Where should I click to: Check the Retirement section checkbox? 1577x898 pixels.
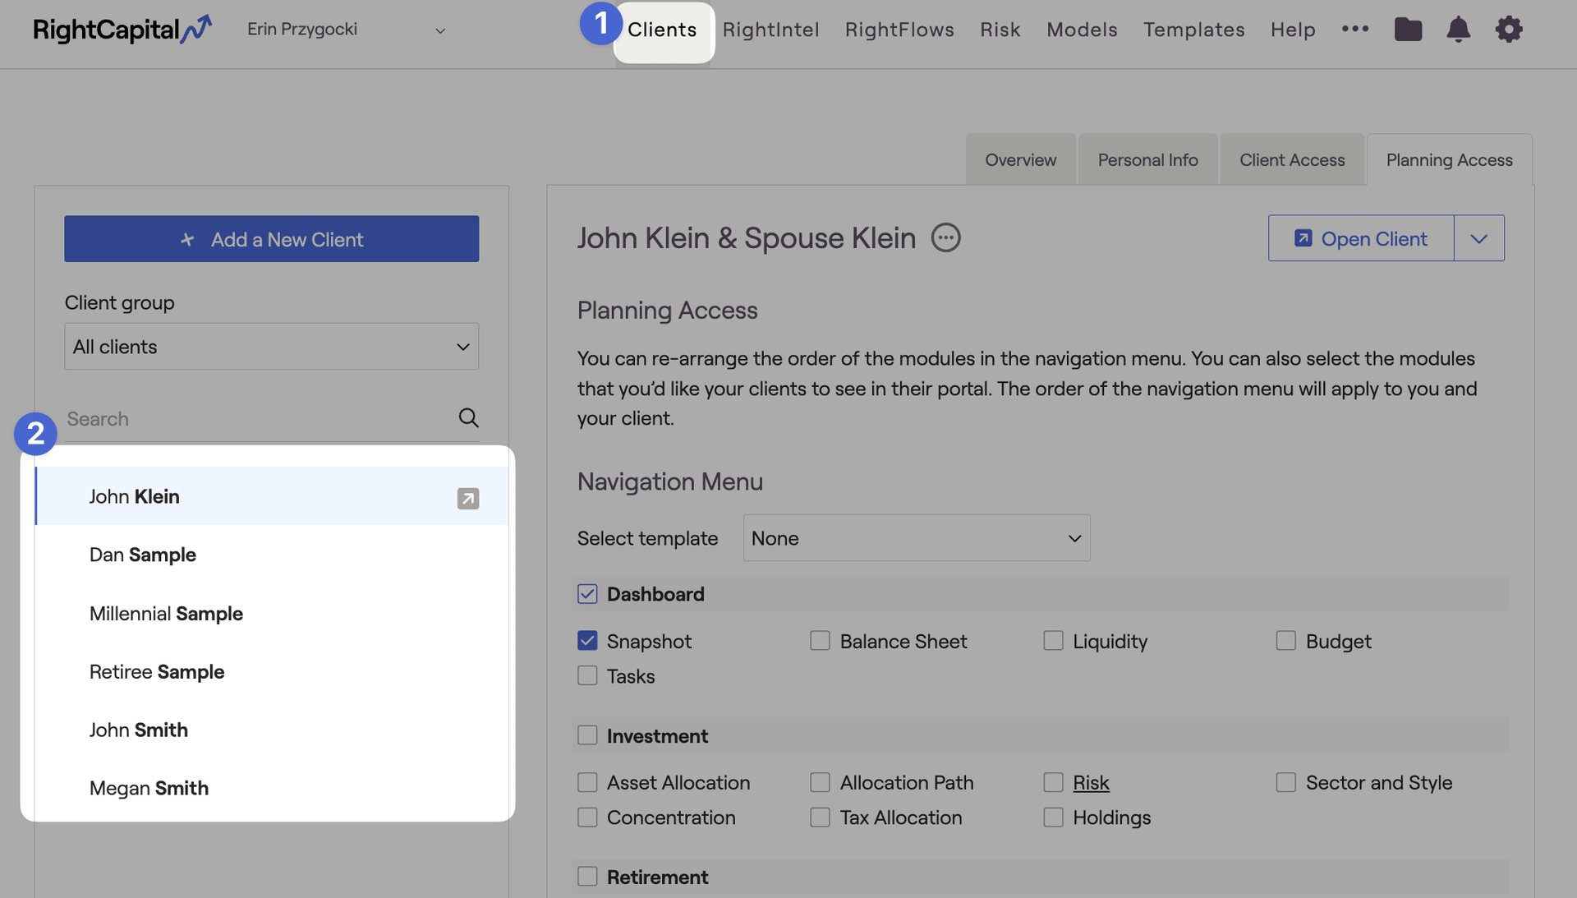587,877
